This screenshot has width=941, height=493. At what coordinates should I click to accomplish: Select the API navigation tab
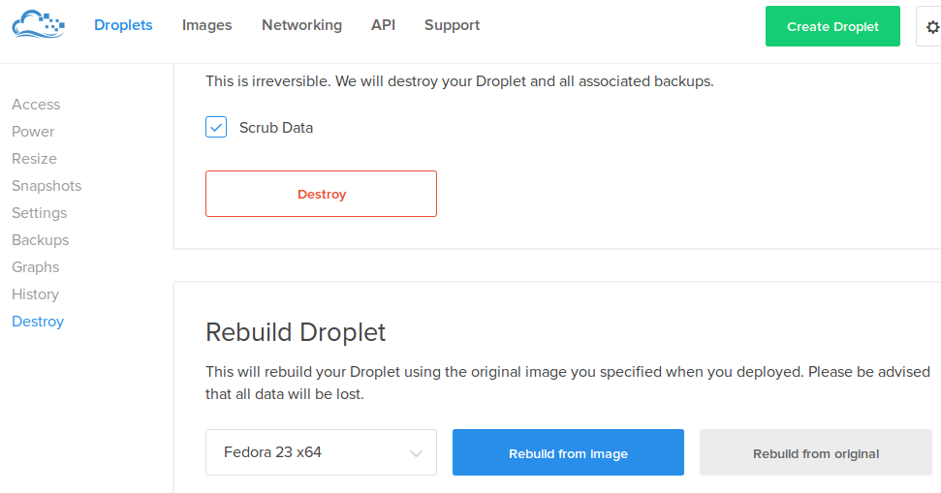click(x=383, y=25)
